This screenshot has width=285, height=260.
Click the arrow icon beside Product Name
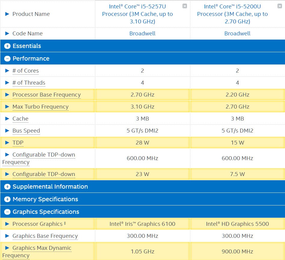7,14
